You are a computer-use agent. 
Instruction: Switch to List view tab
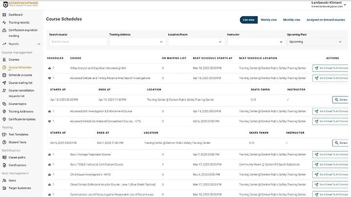[x=249, y=20]
